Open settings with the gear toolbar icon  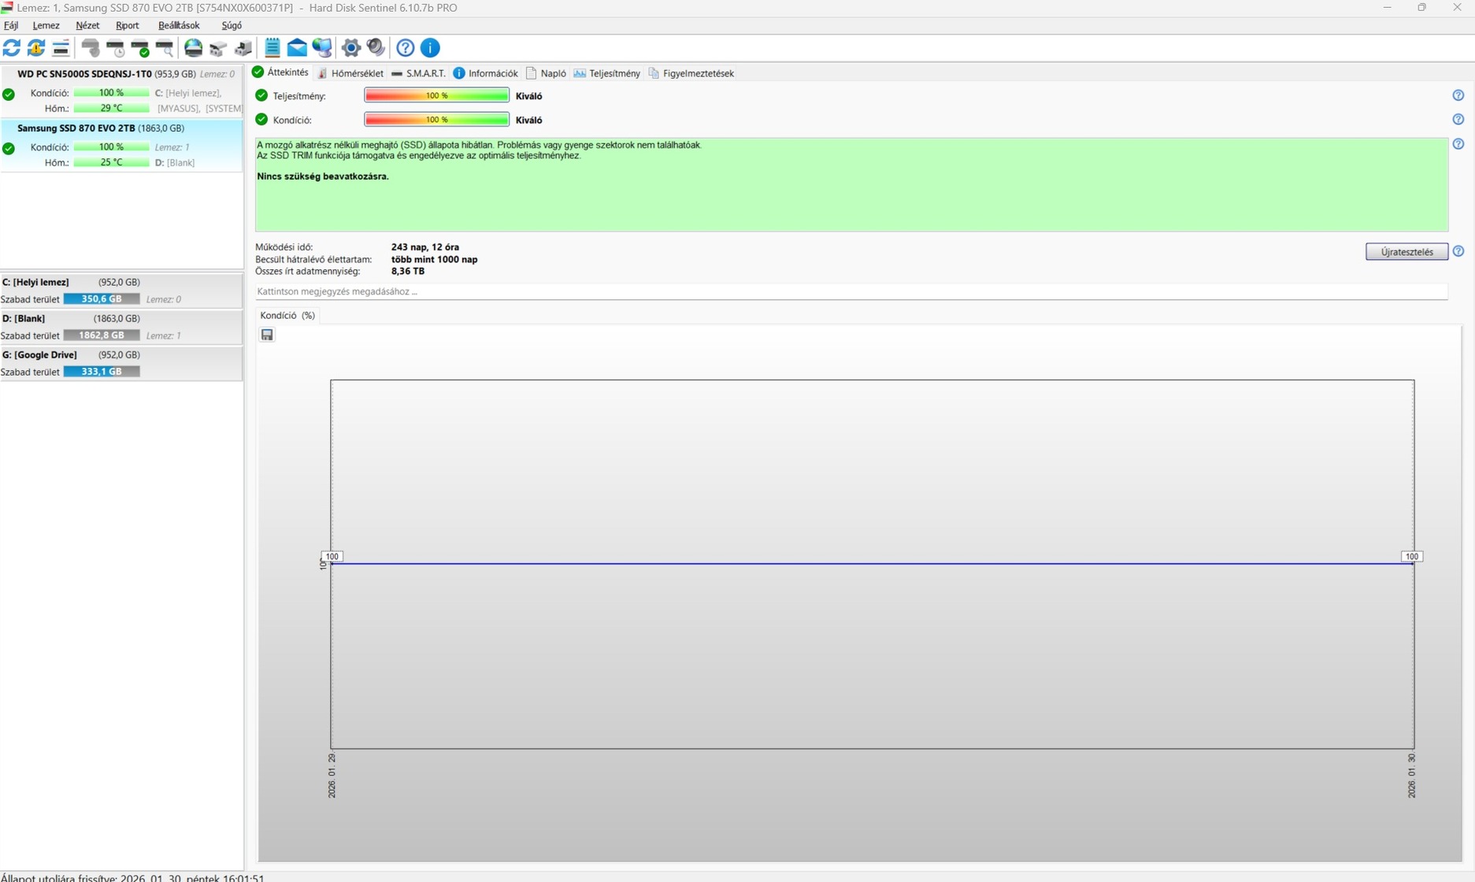click(351, 48)
